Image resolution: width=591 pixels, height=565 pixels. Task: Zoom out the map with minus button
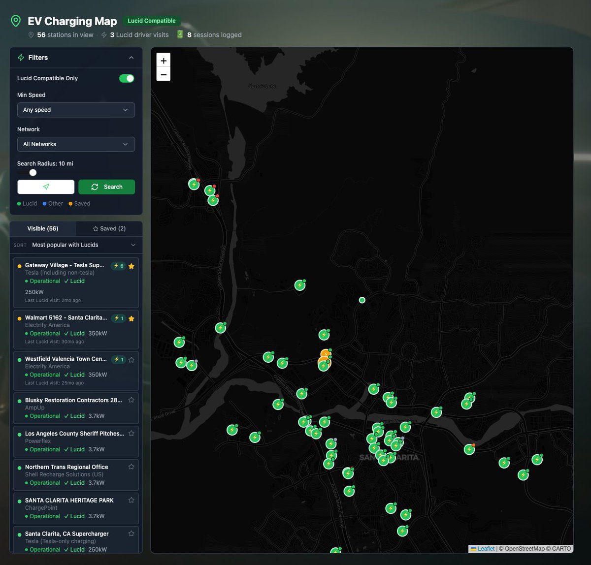pyautogui.click(x=164, y=74)
